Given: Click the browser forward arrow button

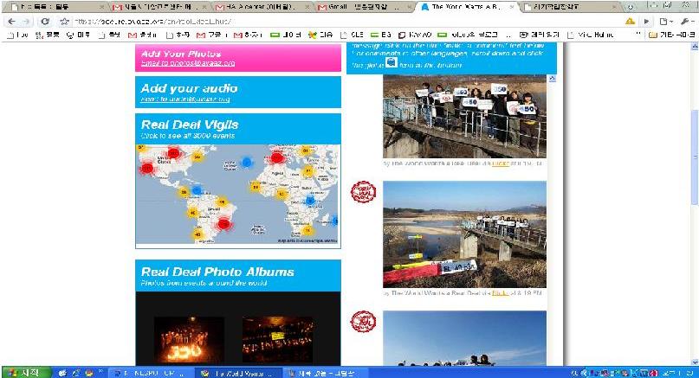Looking at the screenshot, I should point(27,21).
